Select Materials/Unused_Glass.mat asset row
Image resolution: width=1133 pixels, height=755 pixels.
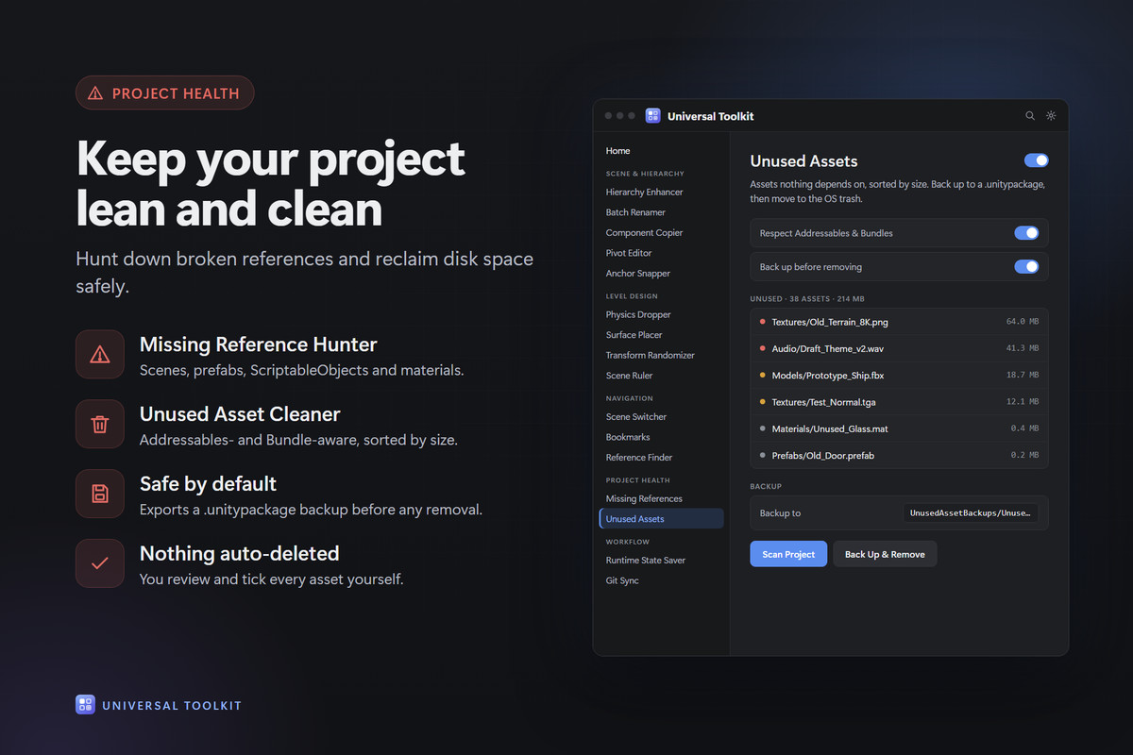click(899, 428)
